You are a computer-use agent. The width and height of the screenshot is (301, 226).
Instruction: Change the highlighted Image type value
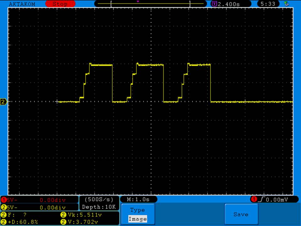click(137, 219)
